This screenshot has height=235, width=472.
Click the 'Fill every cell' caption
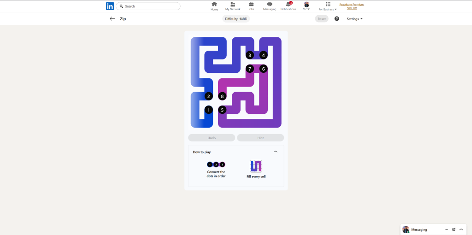pyautogui.click(x=256, y=176)
